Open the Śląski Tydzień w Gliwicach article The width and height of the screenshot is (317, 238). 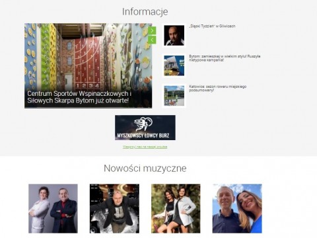tap(212, 26)
